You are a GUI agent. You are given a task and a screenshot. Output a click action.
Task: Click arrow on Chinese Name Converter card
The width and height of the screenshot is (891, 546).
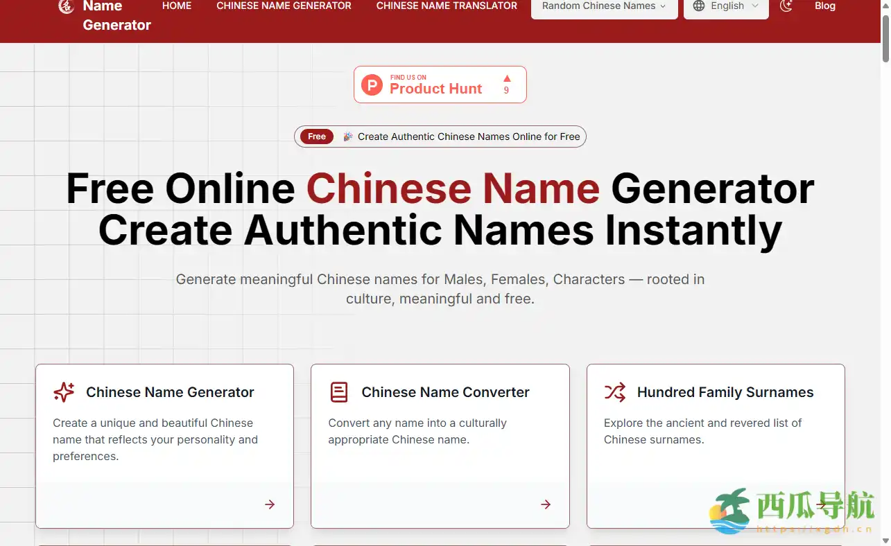pos(546,504)
